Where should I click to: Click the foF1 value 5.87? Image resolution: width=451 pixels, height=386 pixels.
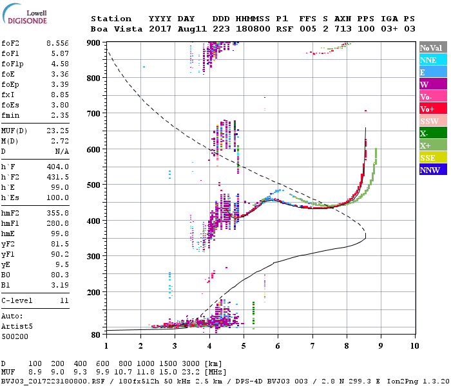pos(60,53)
